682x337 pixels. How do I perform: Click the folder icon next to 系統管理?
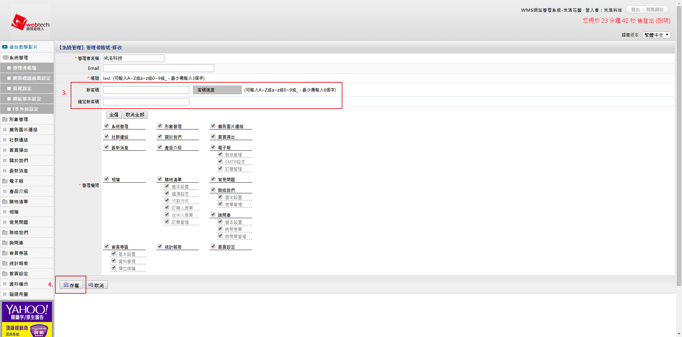pos(5,57)
